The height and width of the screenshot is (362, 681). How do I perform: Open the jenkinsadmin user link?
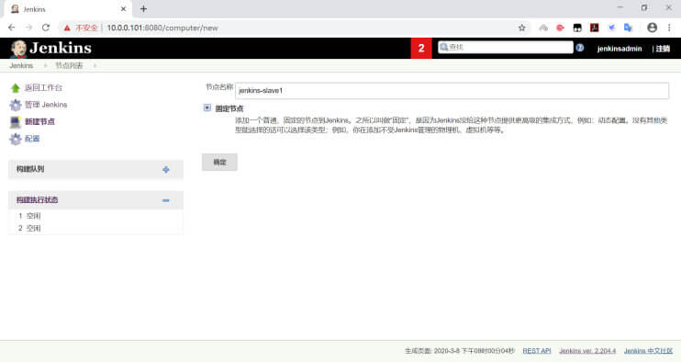(x=620, y=49)
